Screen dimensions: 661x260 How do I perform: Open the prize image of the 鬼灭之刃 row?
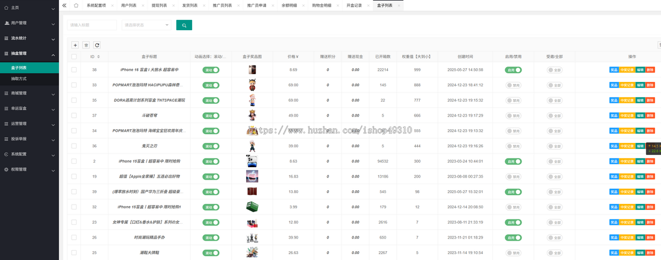pos(252,146)
